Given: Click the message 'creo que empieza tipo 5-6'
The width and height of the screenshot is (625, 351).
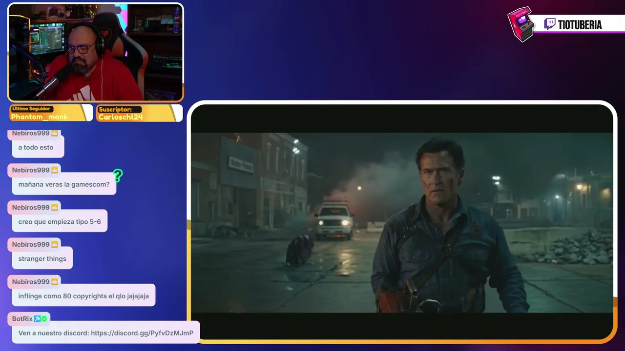Looking at the screenshot, I should point(60,222).
